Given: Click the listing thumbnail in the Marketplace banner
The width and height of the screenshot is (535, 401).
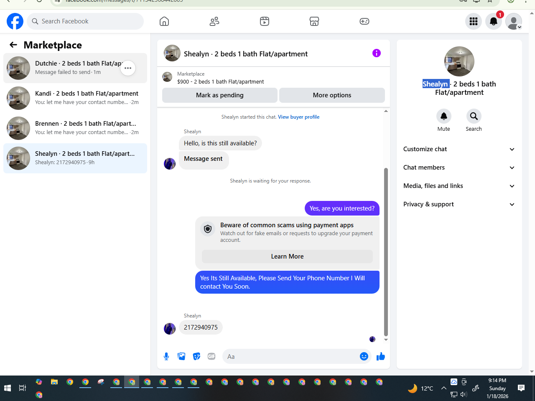Looking at the screenshot, I should pos(167,77).
